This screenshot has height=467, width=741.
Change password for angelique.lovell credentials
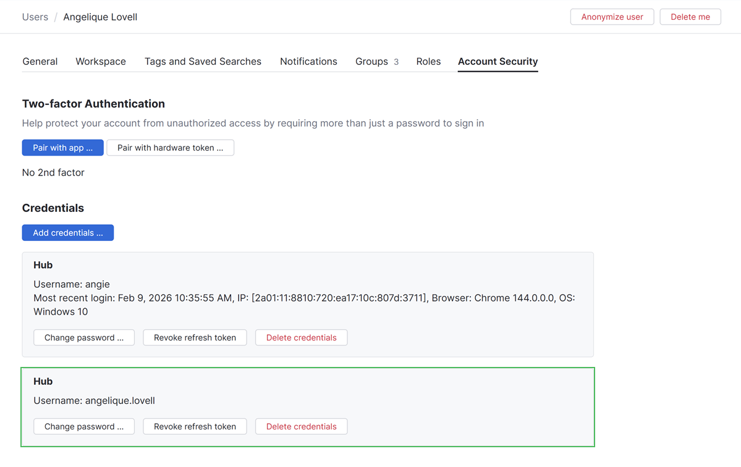[84, 426]
